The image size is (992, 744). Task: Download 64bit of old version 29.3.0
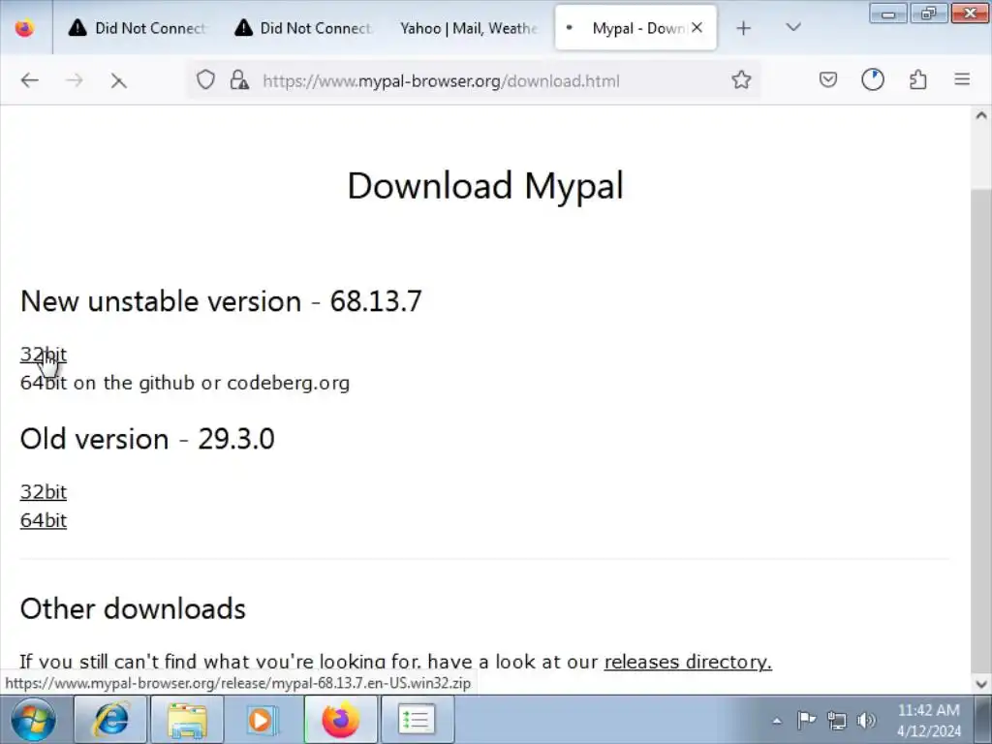point(43,520)
